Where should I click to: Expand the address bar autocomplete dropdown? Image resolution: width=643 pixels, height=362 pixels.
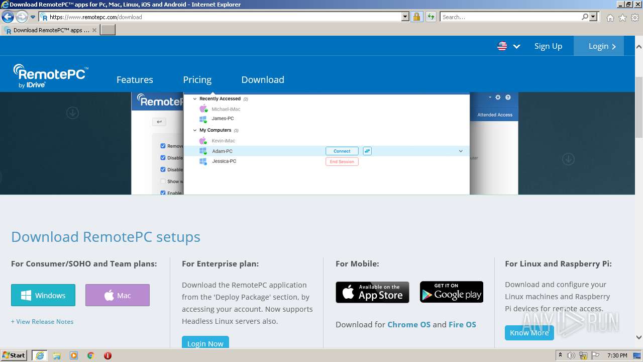coord(405,17)
